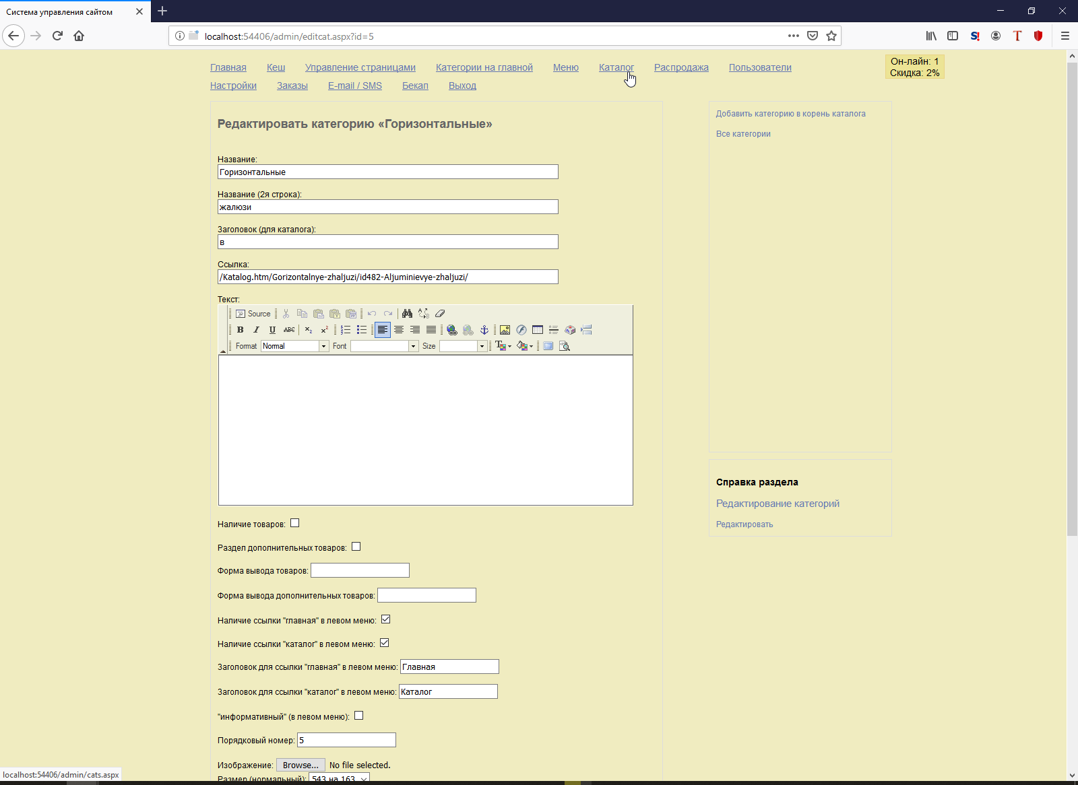Open the Replace tool in editor
1078x785 pixels.
[423, 314]
